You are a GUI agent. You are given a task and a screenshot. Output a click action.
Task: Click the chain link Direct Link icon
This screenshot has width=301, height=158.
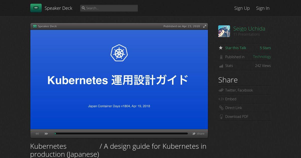[x=221, y=108]
